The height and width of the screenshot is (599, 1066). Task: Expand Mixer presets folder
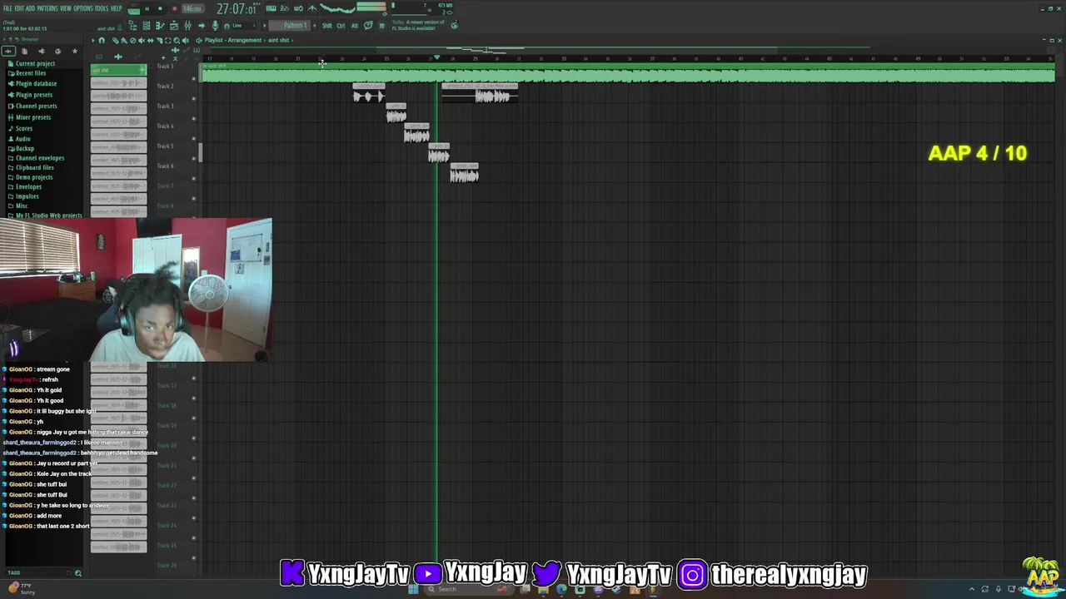click(x=32, y=117)
